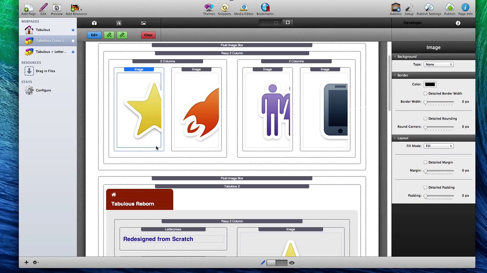
Task: Click the Round Corners slider
Action: 439,127
